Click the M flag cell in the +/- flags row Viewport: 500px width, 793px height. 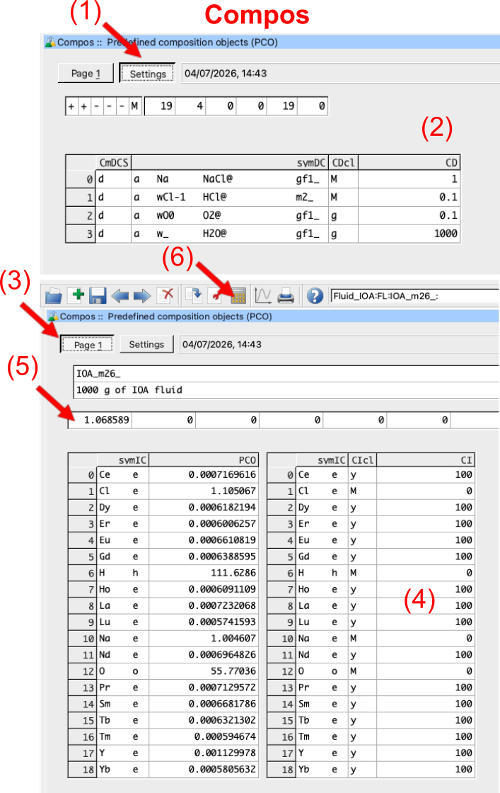pos(134,106)
